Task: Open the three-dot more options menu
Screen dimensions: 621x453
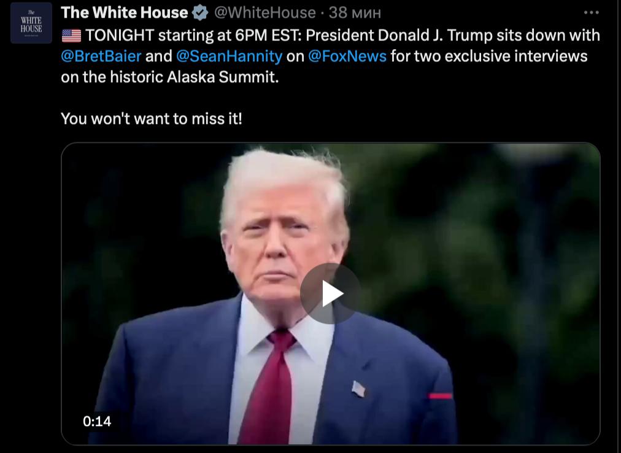Action: pos(592,13)
